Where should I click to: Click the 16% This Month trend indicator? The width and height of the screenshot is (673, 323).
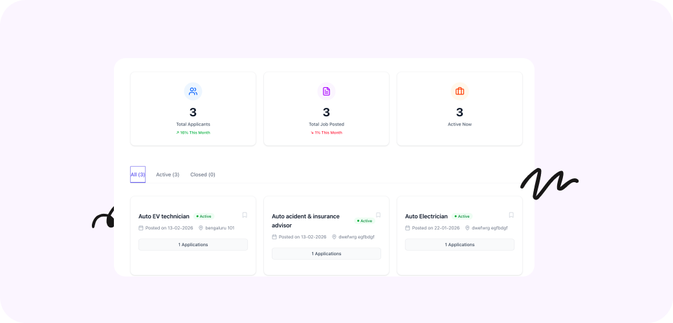click(x=193, y=132)
